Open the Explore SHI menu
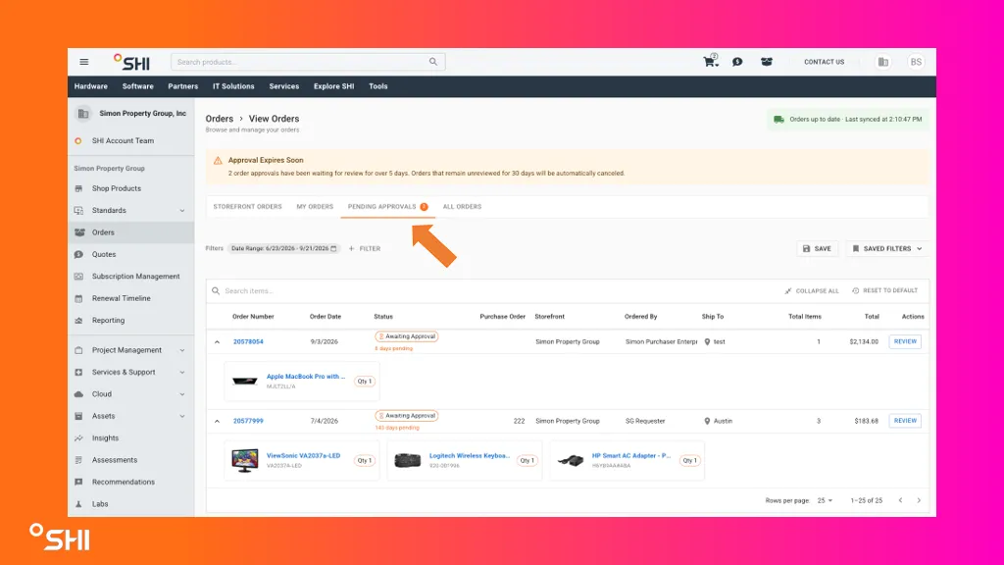Viewport: 1004px width, 565px height. click(333, 86)
